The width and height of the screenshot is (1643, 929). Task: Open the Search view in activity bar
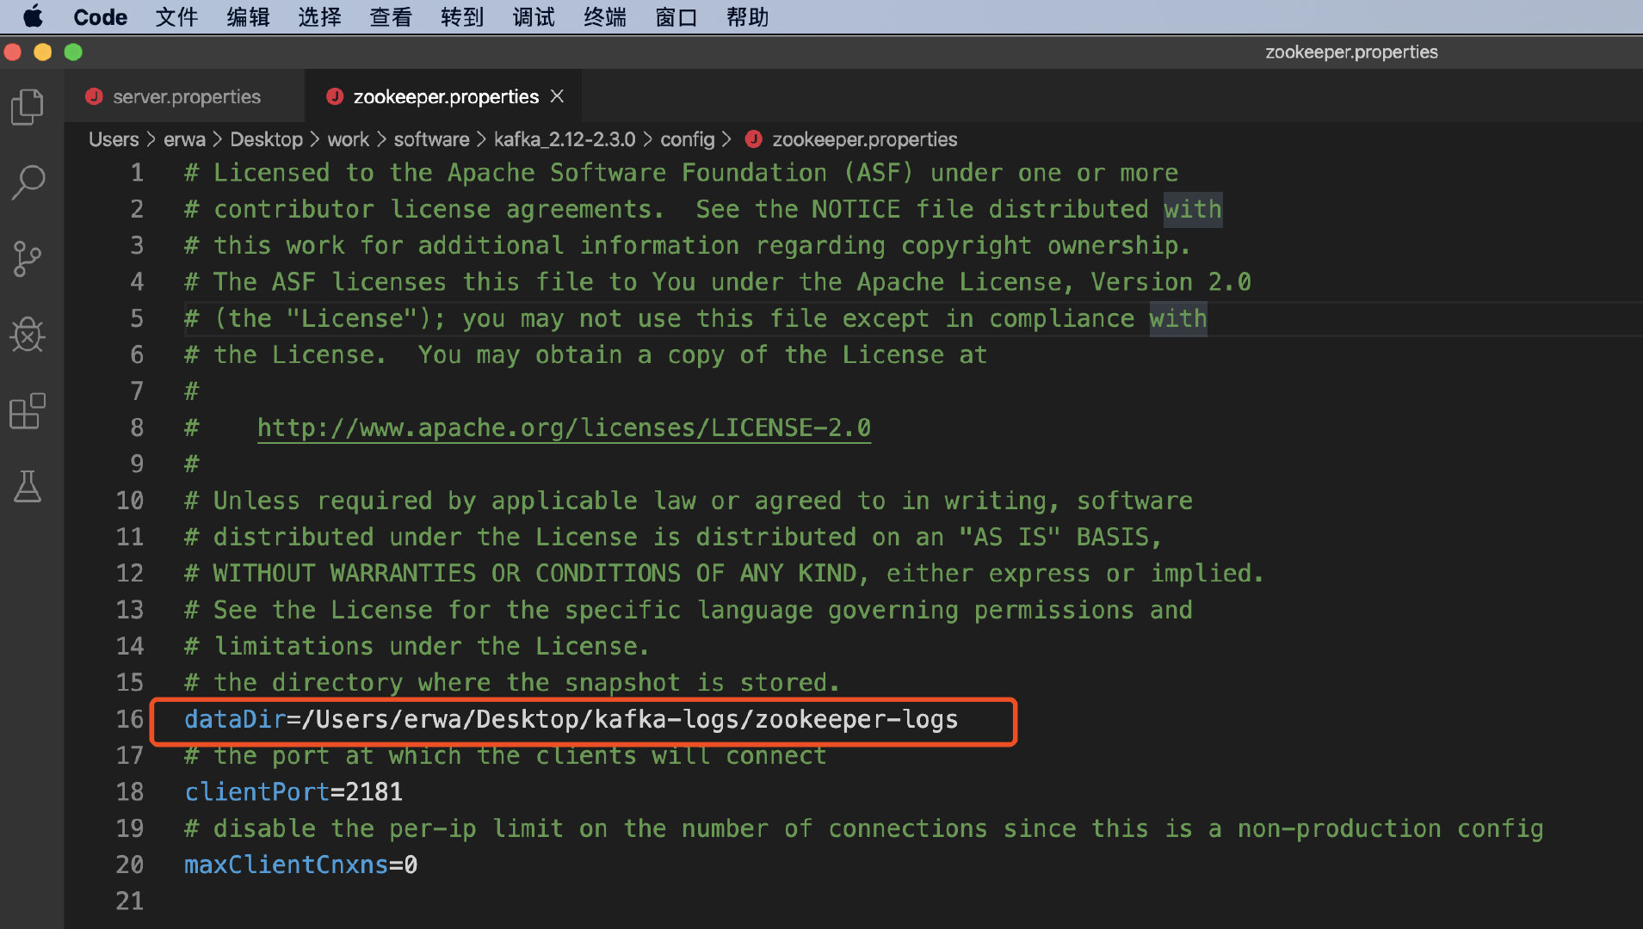(28, 182)
